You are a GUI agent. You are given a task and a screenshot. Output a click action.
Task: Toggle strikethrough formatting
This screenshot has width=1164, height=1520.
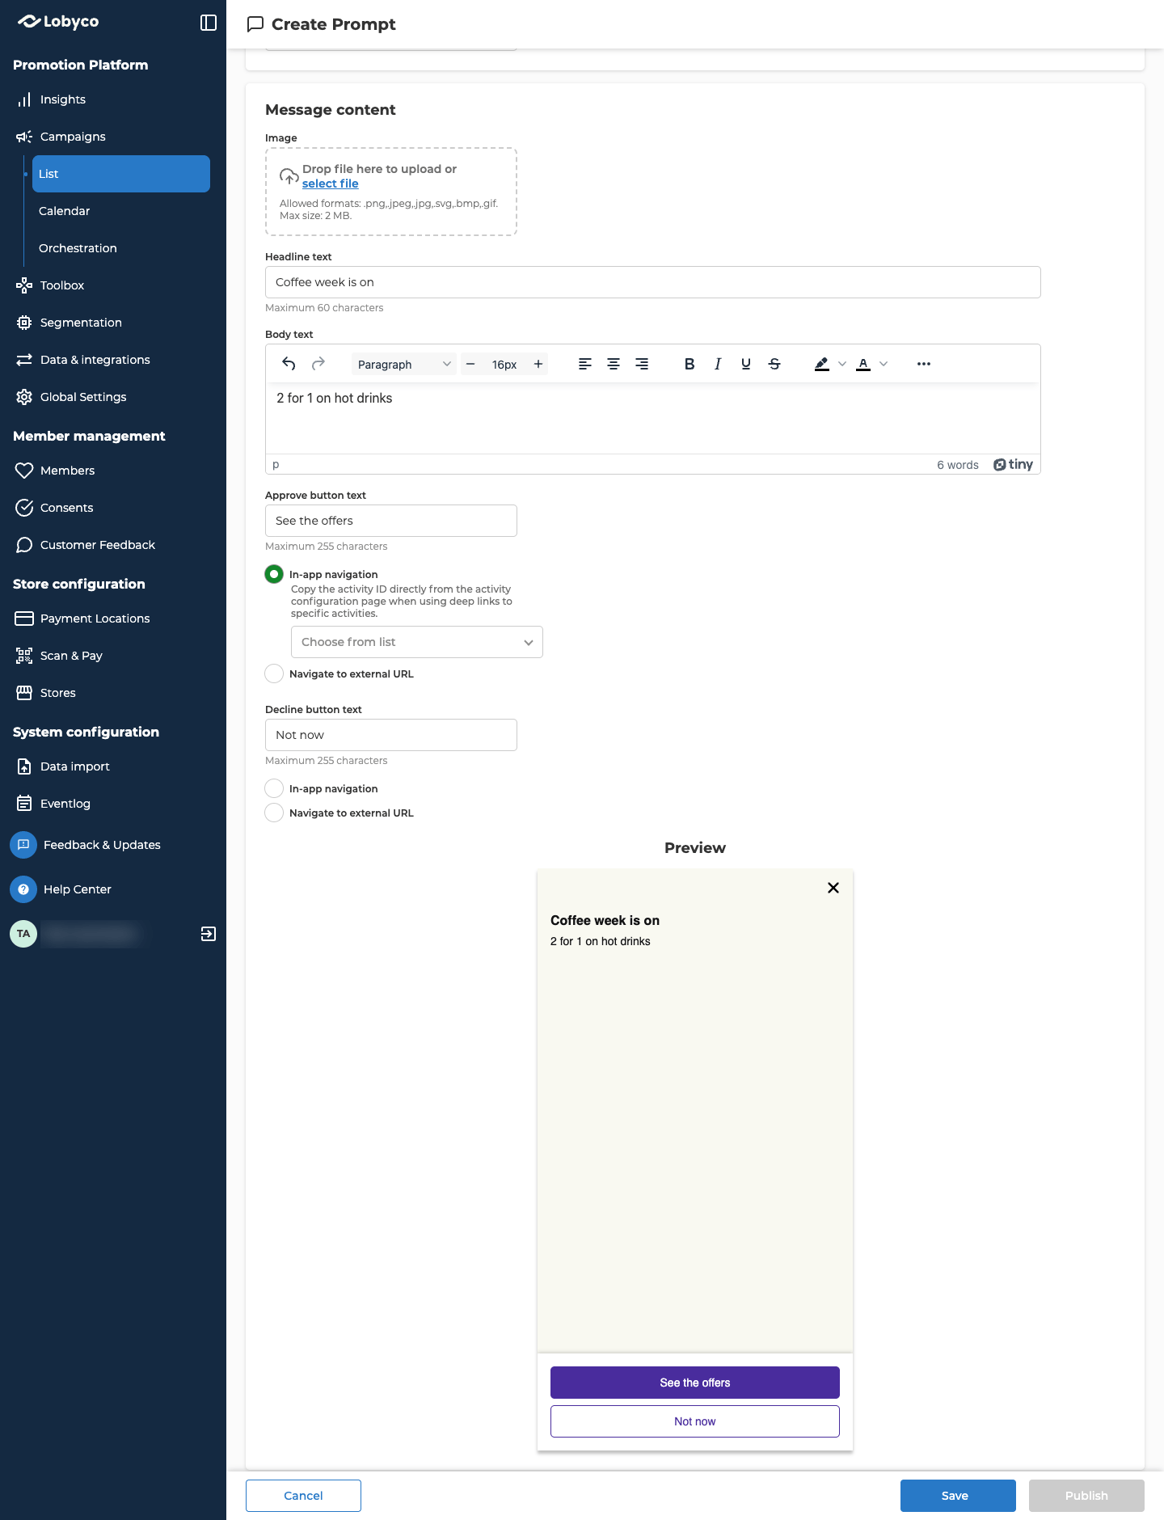point(774,364)
